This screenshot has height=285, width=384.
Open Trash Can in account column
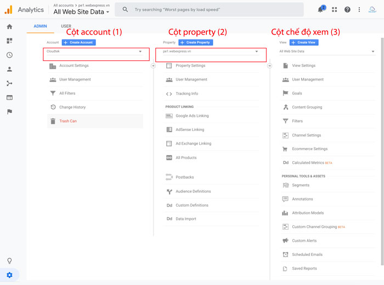tap(68, 121)
